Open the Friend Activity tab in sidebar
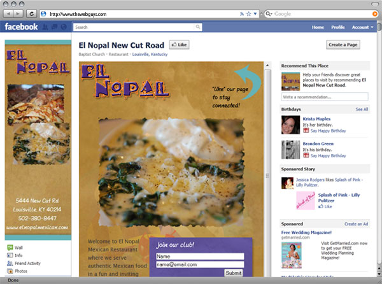The height and width of the screenshot is (284, 382). pyautogui.click(x=27, y=263)
